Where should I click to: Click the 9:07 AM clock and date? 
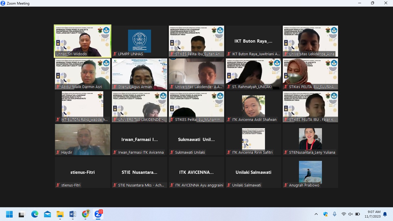coord(372,214)
